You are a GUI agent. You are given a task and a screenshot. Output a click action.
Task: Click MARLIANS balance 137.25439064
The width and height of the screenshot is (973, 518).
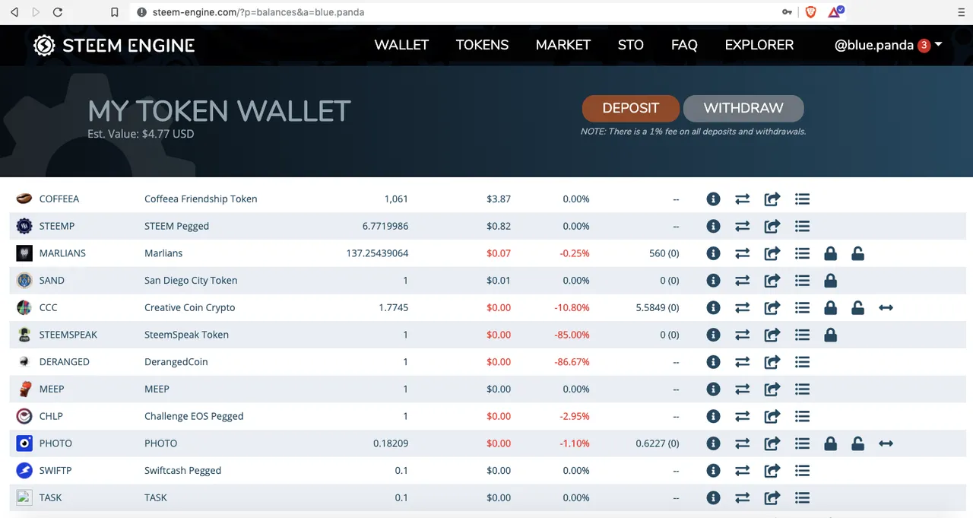pos(377,253)
